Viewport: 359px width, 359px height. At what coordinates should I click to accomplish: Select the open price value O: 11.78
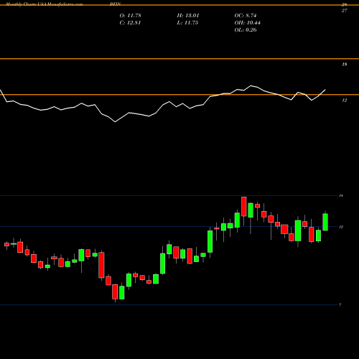130,16
